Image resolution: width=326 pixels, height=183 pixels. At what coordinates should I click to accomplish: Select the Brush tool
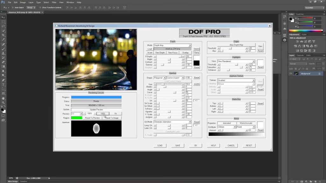pos(3,49)
